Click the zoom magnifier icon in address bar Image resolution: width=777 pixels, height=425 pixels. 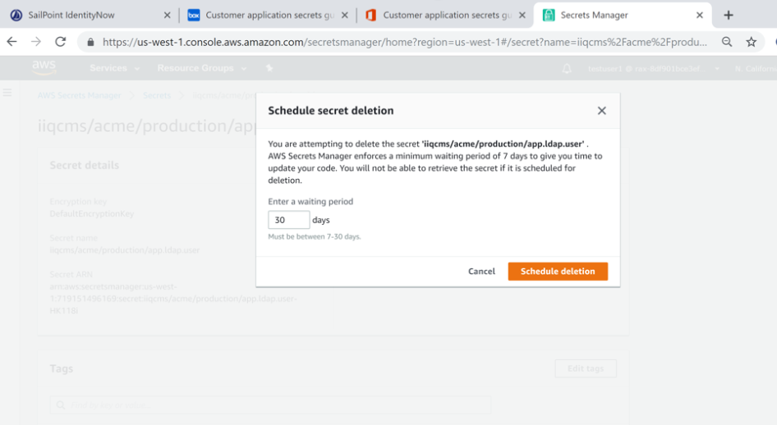click(727, 42)
